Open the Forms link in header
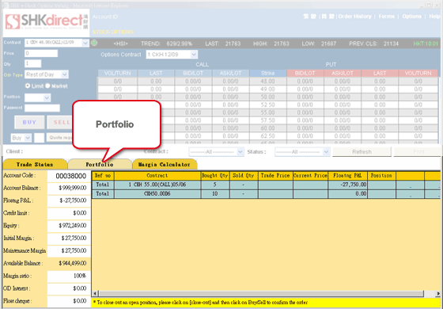The image size is (443, 309). point(387,17)
